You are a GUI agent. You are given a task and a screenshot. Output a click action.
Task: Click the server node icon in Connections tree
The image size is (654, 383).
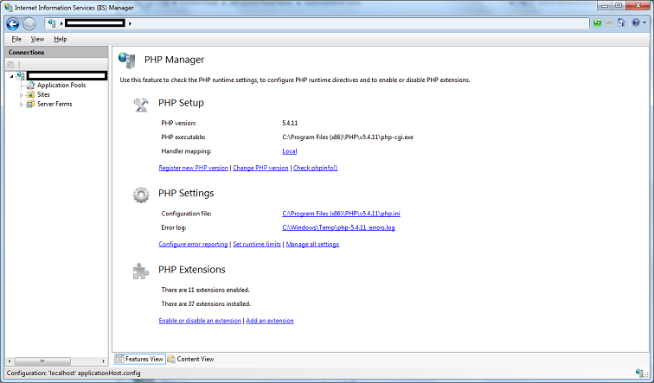pyautogui.click(x=21, y=75)
